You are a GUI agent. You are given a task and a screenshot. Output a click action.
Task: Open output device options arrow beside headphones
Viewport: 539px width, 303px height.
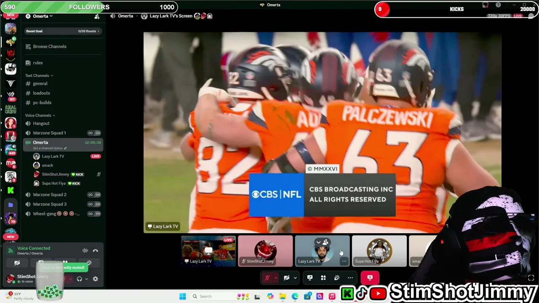[x=86, y=279]
